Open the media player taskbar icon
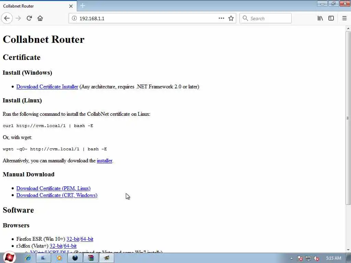 click(59, 258)
